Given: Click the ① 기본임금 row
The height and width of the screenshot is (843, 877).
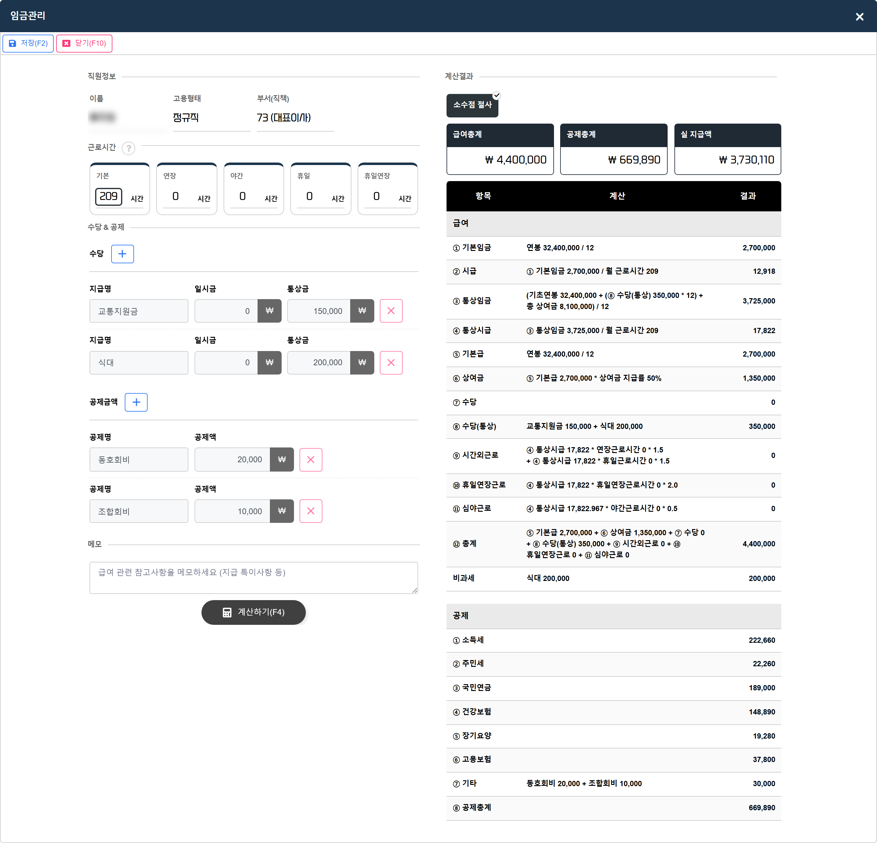Looking at the screenshot, I should 614,248.
